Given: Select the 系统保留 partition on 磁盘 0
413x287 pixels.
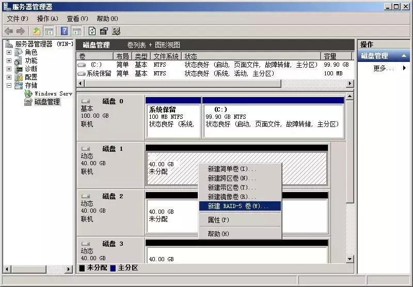Looking at the screenshot, I should coord(173,118).
